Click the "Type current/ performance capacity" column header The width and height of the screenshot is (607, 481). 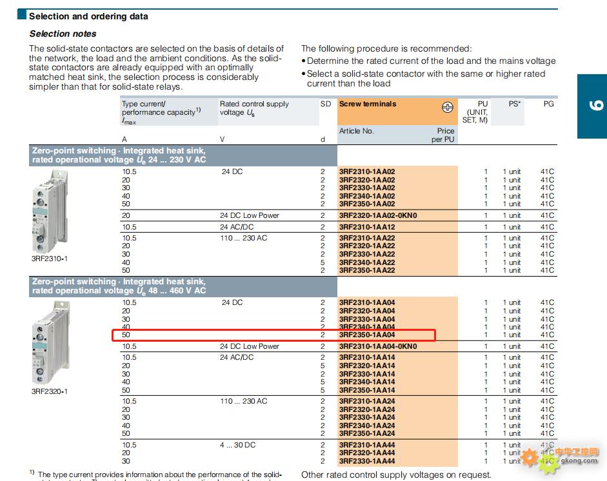[x=161, y=112]
